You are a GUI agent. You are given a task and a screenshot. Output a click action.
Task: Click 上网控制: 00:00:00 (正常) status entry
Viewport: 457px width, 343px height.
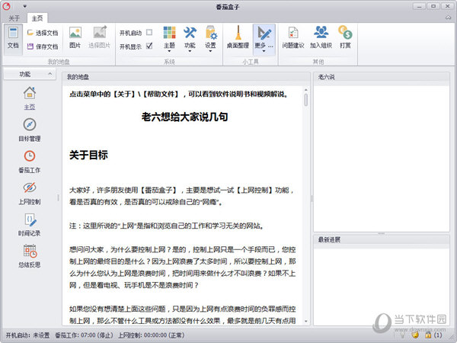coord(151,335)
